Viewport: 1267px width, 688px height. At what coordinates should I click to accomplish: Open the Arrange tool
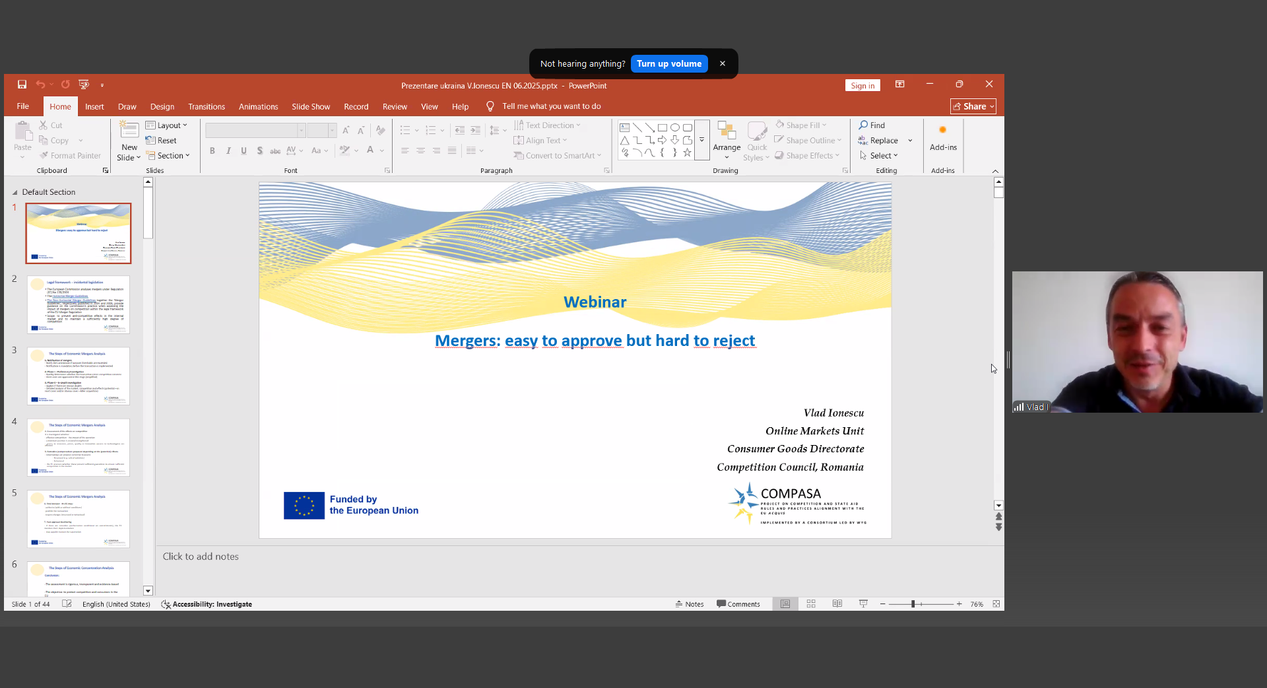(x=726, y=141)
